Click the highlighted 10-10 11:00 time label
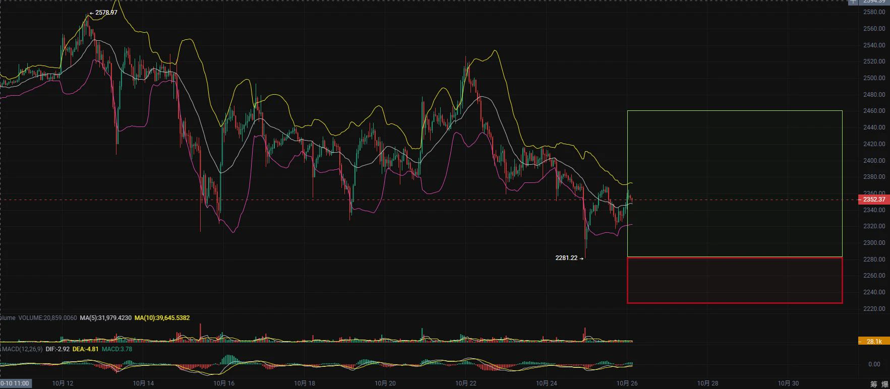Viewport: 890px width, 389px height. (x=15, y=383)
